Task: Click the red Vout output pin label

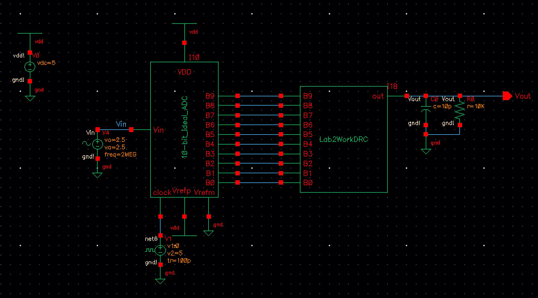Action: pos(523,96)
